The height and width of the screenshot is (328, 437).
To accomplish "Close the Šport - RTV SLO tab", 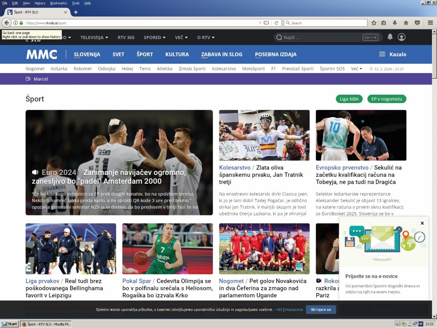I will (x=66, y=12).
